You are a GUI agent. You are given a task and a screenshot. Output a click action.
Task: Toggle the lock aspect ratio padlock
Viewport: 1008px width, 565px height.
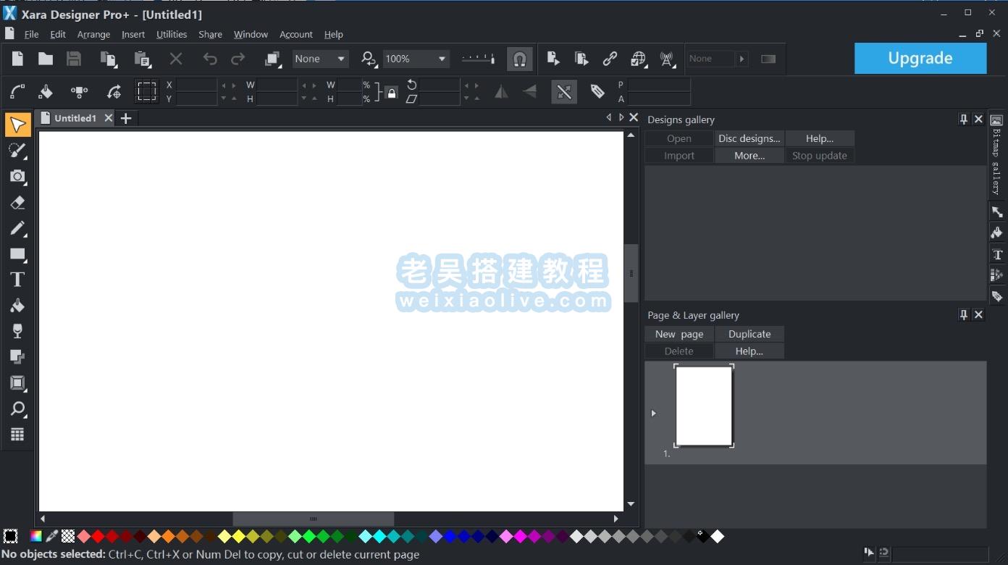(391, 93)
